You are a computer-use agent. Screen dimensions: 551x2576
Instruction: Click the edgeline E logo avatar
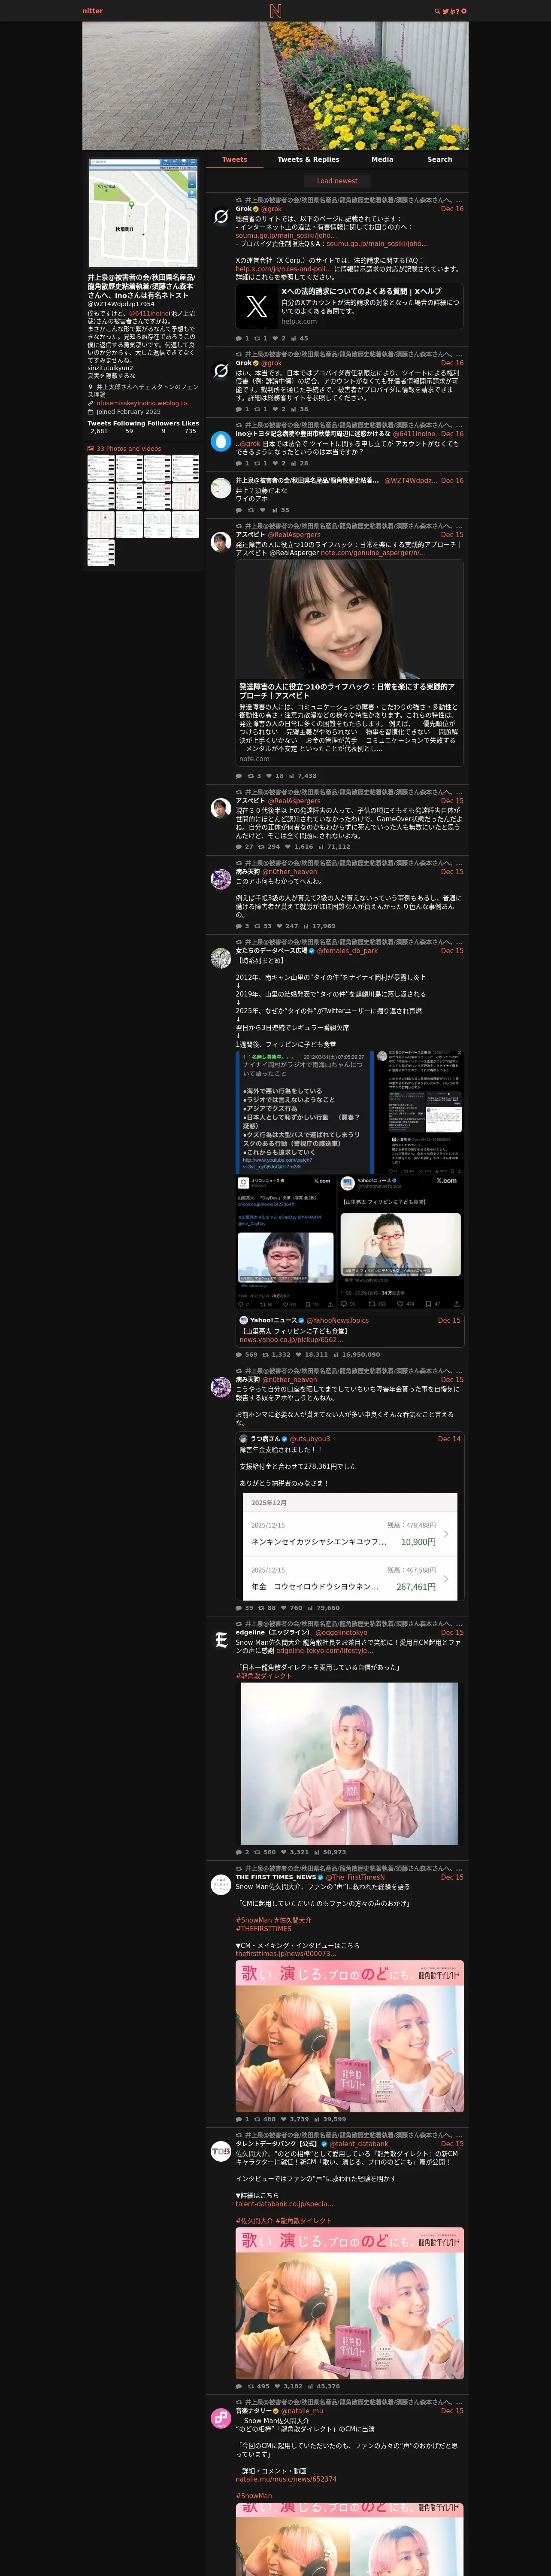tap(221, 1641)
